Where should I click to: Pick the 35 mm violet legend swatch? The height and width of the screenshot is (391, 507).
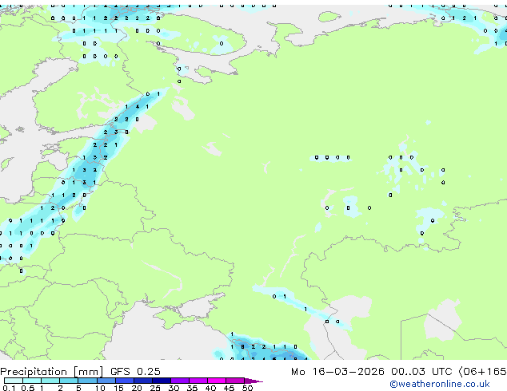pyautogui.click(x=198, y=381)
